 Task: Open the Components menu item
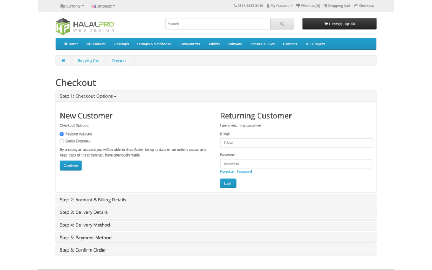[190, 44]
